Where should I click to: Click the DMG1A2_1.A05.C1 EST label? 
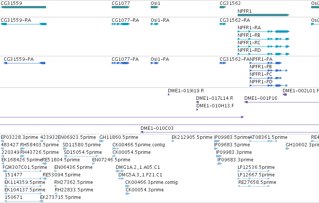click(x=138, y=167)
